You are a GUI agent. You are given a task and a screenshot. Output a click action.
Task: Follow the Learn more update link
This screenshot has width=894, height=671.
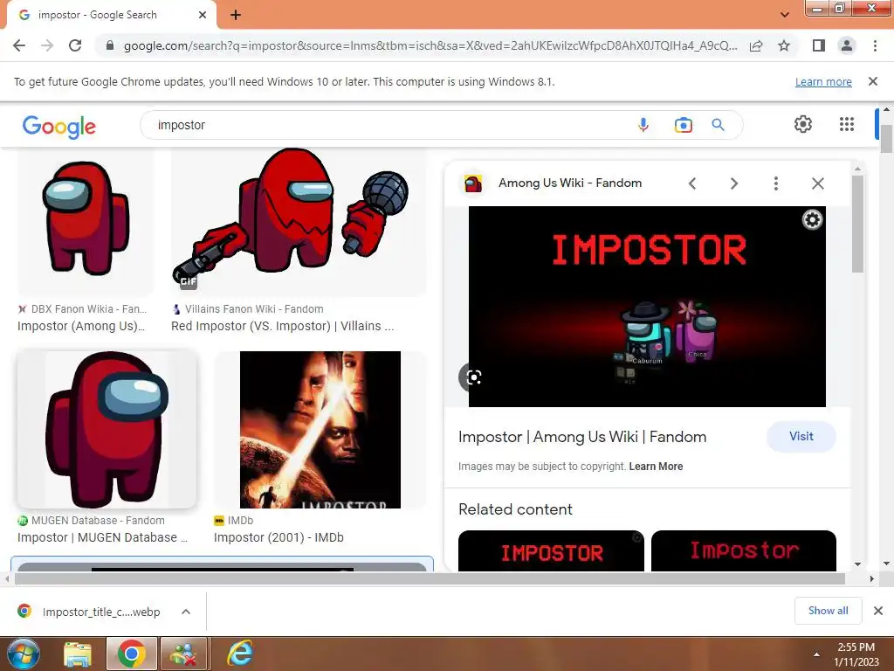coord(823,81)
